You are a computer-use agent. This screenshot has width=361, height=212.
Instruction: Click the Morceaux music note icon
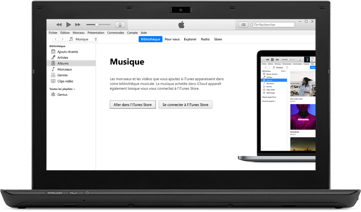(x=53, y=69)
